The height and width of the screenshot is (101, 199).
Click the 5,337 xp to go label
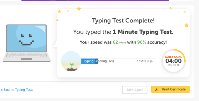145,61
